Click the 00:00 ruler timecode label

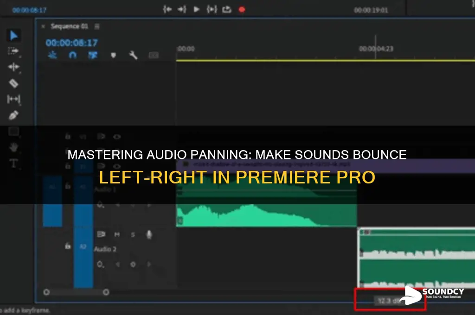[x=186, y=49]
